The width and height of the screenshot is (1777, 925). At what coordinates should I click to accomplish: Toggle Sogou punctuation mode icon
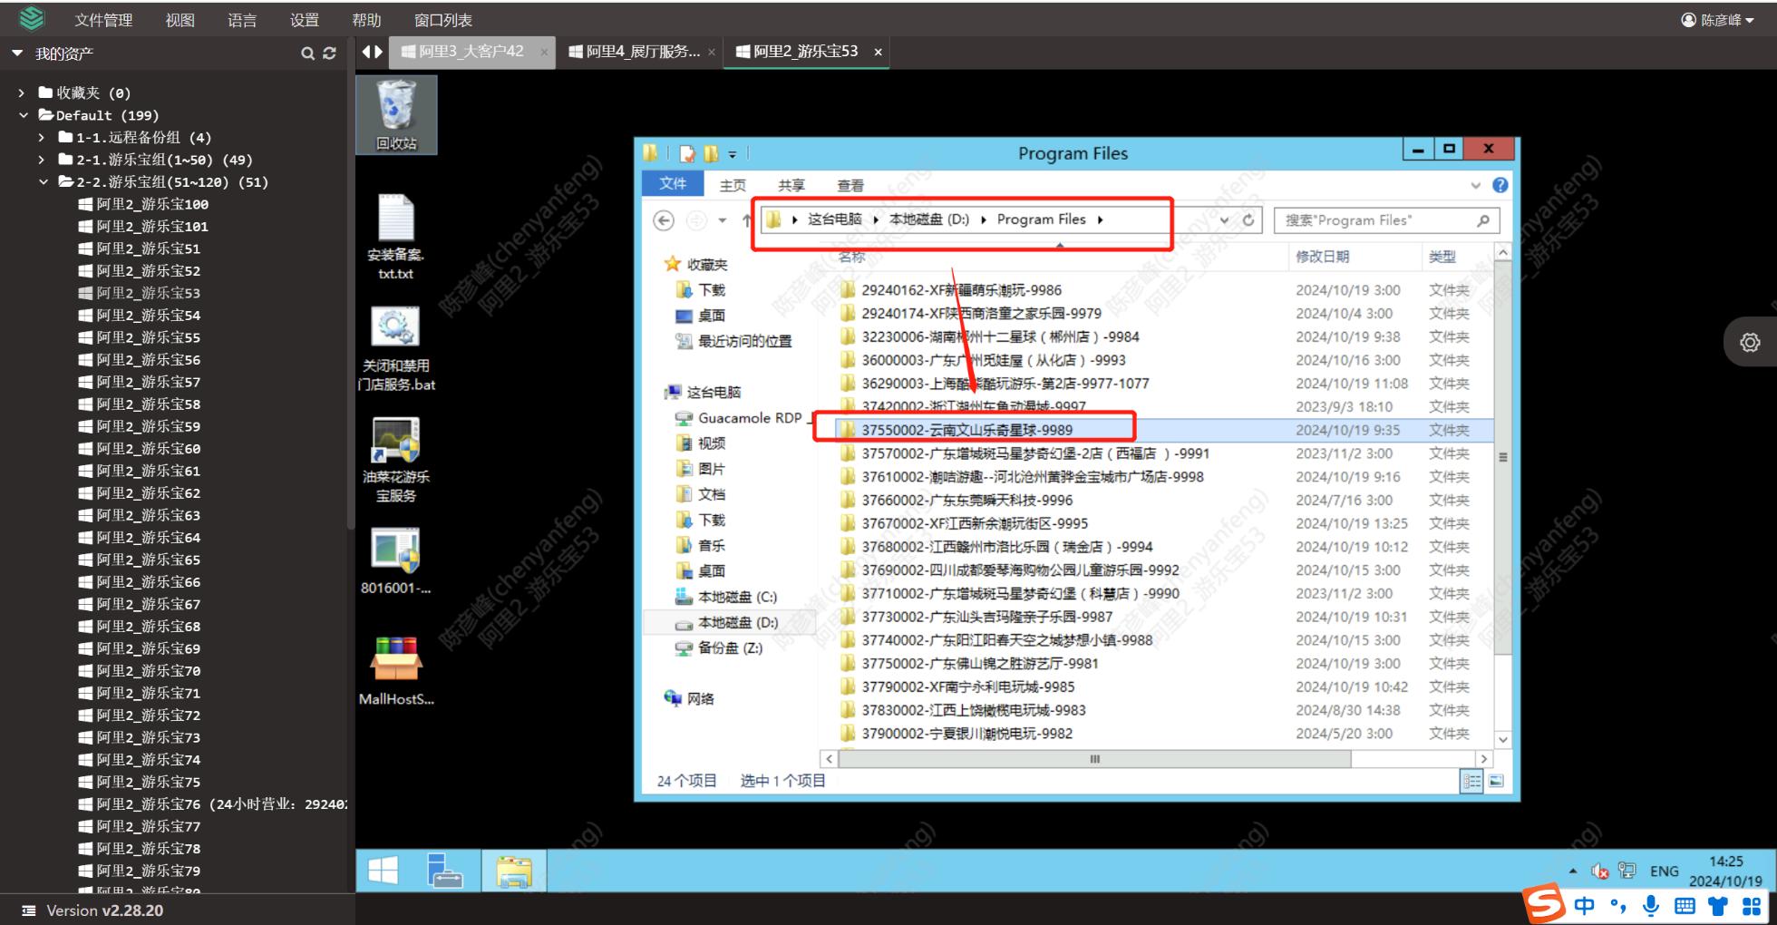tap(1617, 905)
